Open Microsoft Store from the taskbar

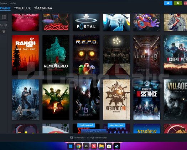tap(109, 146)
